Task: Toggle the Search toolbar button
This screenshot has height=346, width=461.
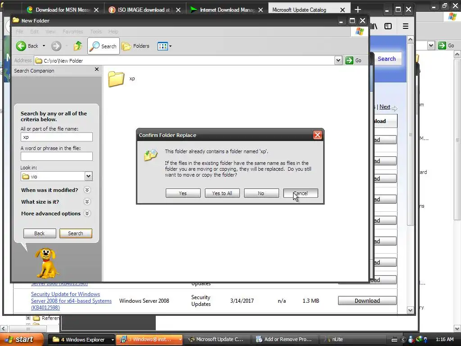Action: pyautogui.click(x=104, y=46)
